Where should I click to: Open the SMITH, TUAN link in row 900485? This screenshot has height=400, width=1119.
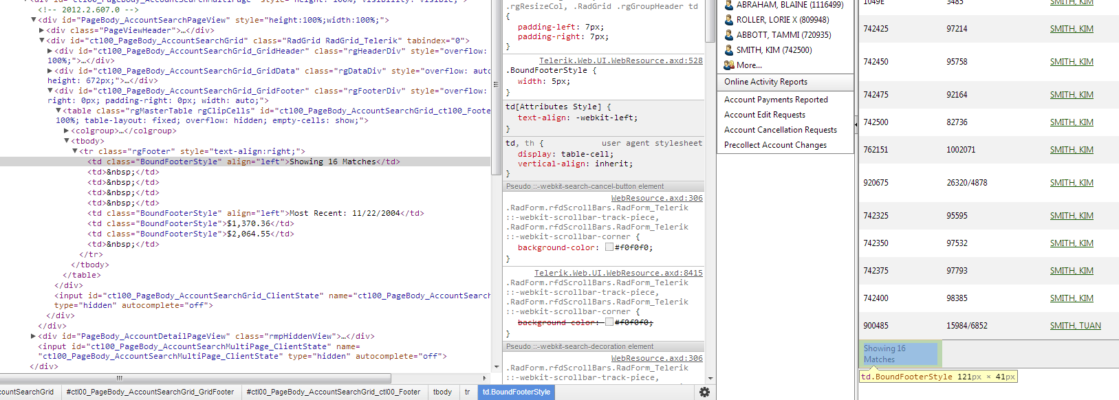1076,326
